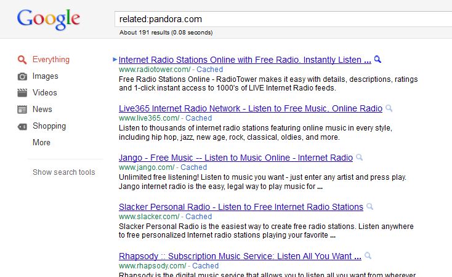Open the preview magnifier beside the Rhapsody result
This screenshot has width=452, height=277.
coord(368,255)
